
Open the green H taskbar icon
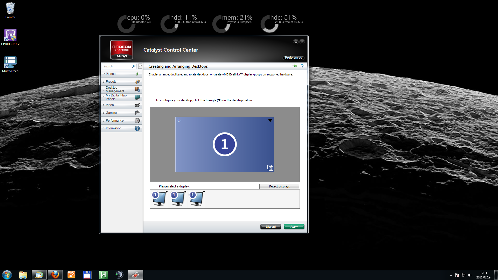103,275
